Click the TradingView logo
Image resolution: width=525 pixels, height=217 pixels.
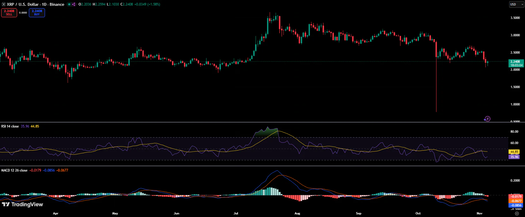point(22,204)
